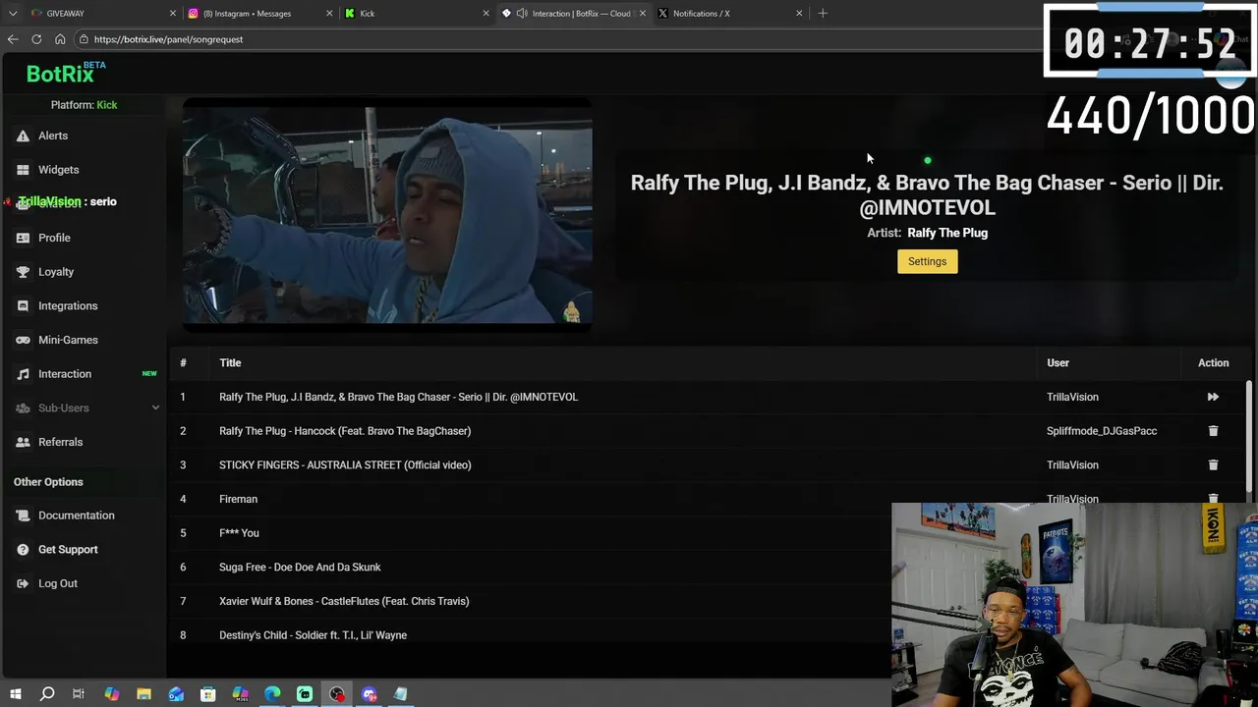The width and height of the screenshot is (1258, 707).
Task: Mute the BotRix tab speaker icon
Action: pyautogui.click(x=522, y=13)
